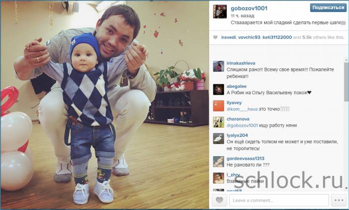
Task: Click the comments scrollbar thumb
Action: [347, 81]
